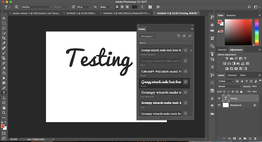Select the Horizontal Type tool
Viewport: 262px width, 142px height.
click(4, 93)
